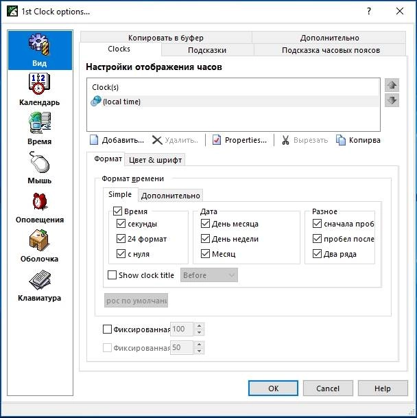Toggle the пробел после checkbox
Screen dimensions: 417x418
(x=317, y=239)
